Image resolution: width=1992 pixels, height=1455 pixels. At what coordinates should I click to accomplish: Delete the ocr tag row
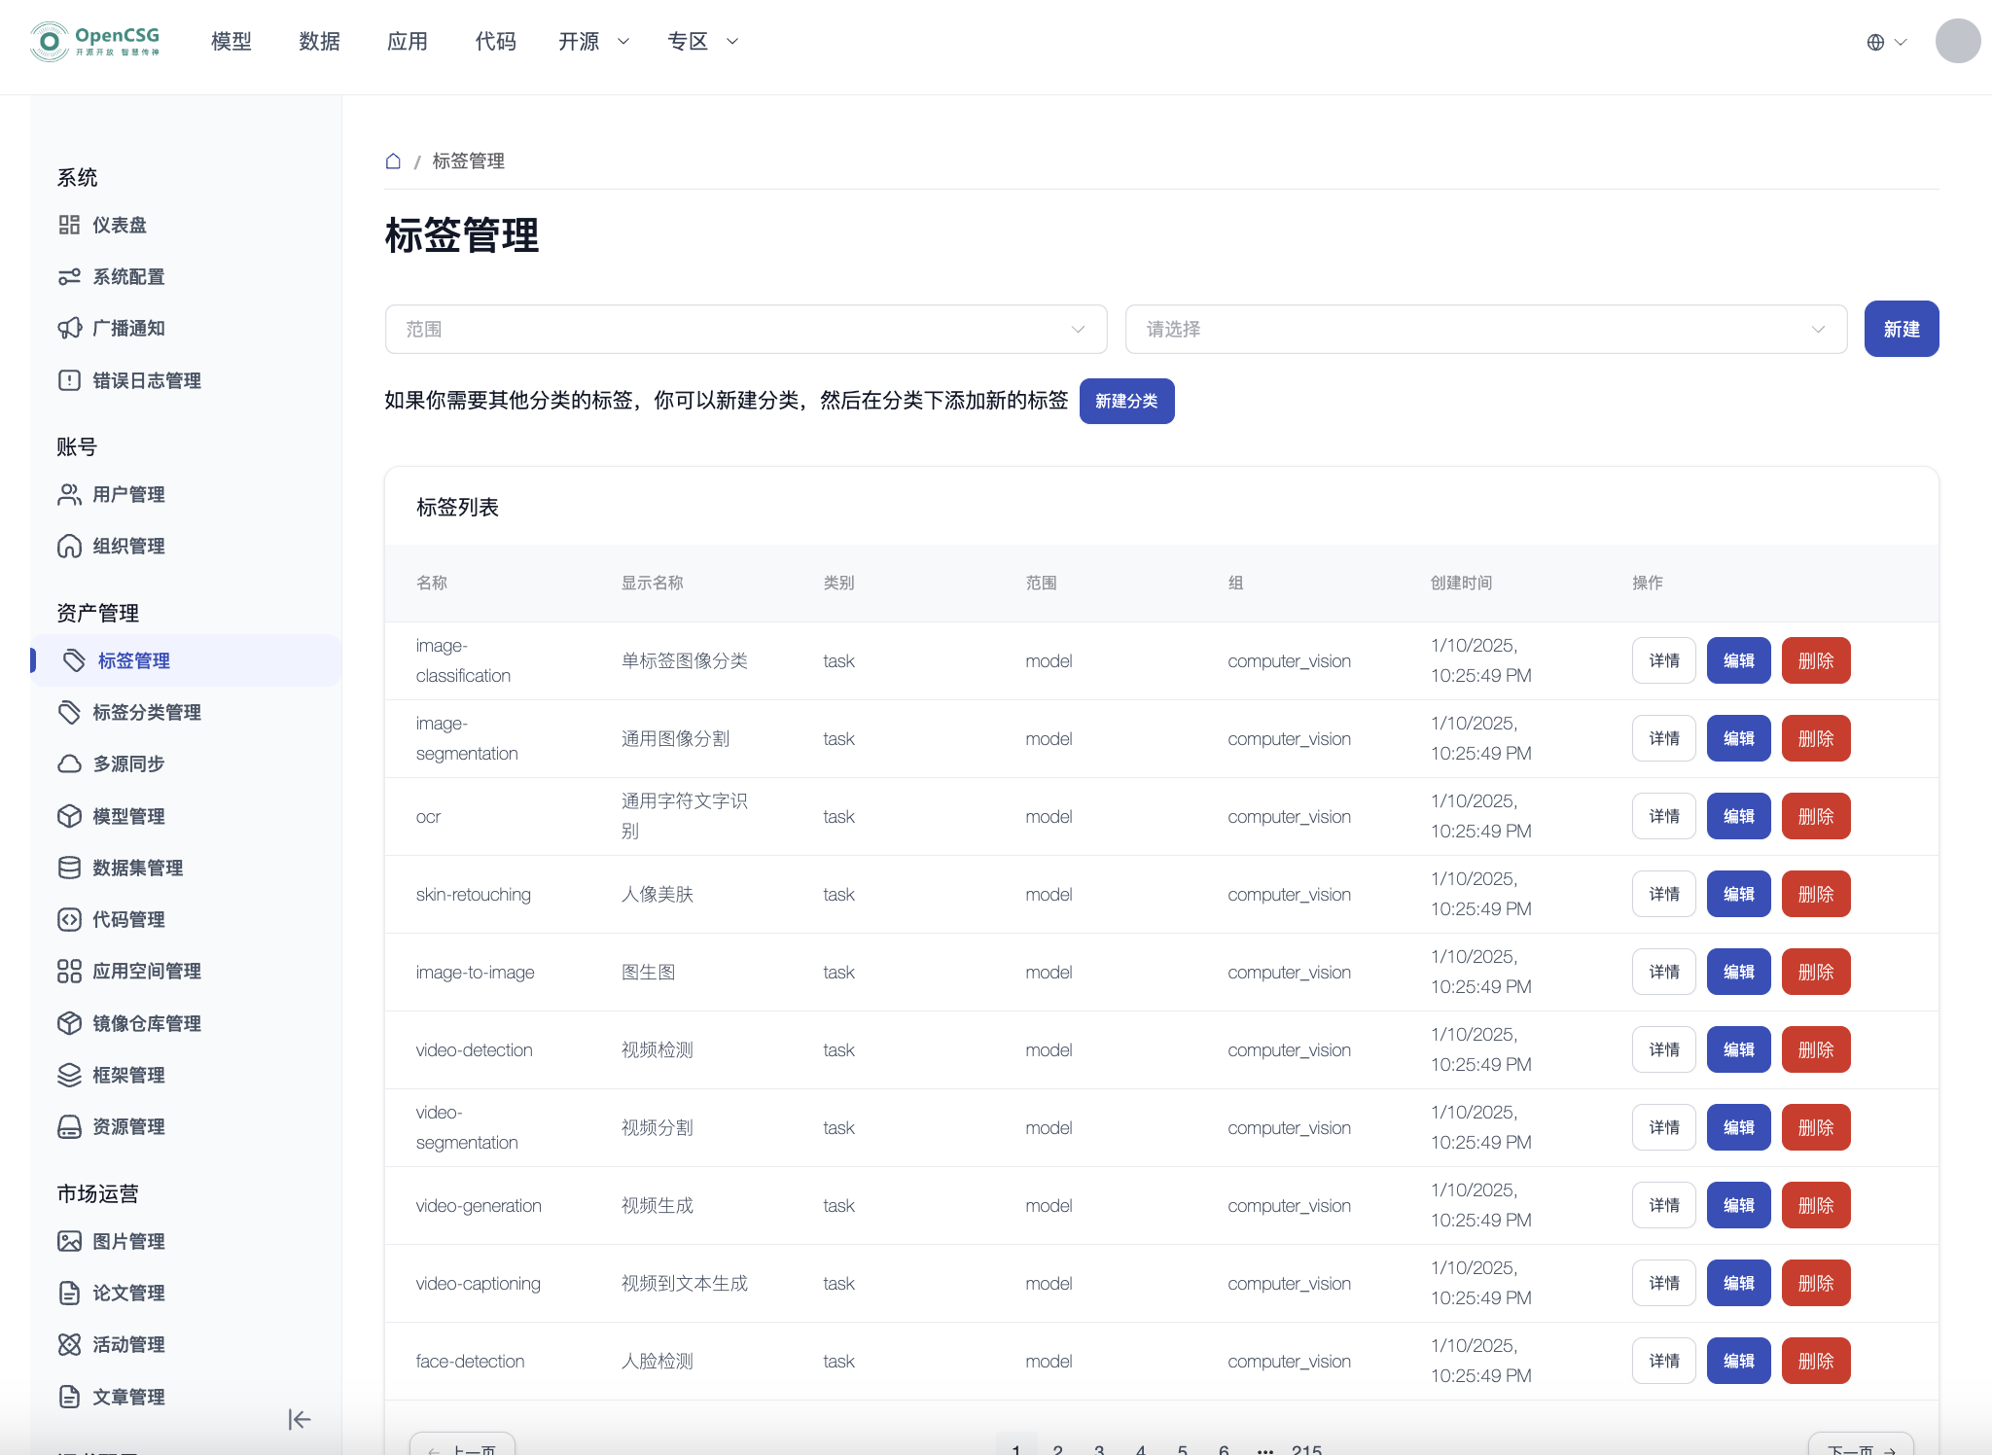(1815, 817)
